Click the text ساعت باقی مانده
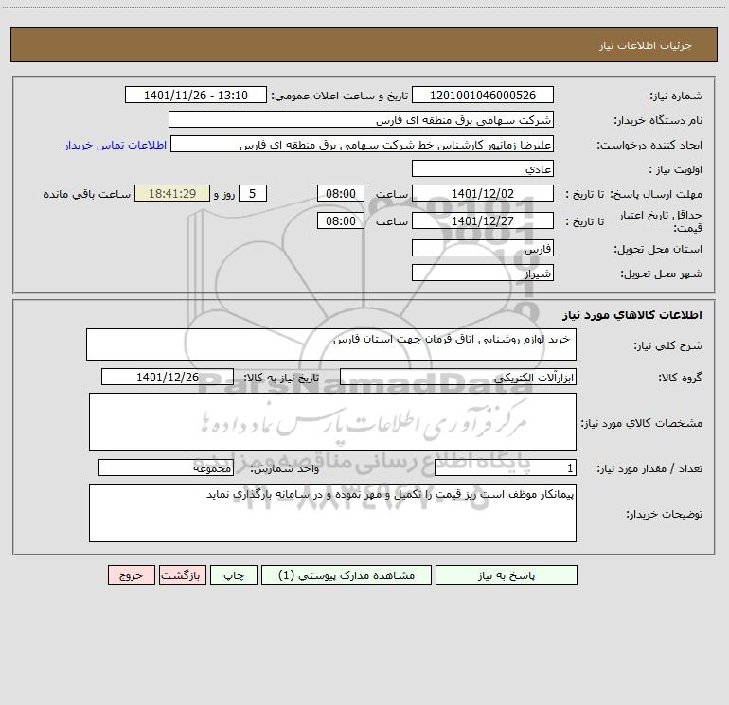The width and height of the screenshot is (729, 705). pyautogui.click(x=87, y=194)
